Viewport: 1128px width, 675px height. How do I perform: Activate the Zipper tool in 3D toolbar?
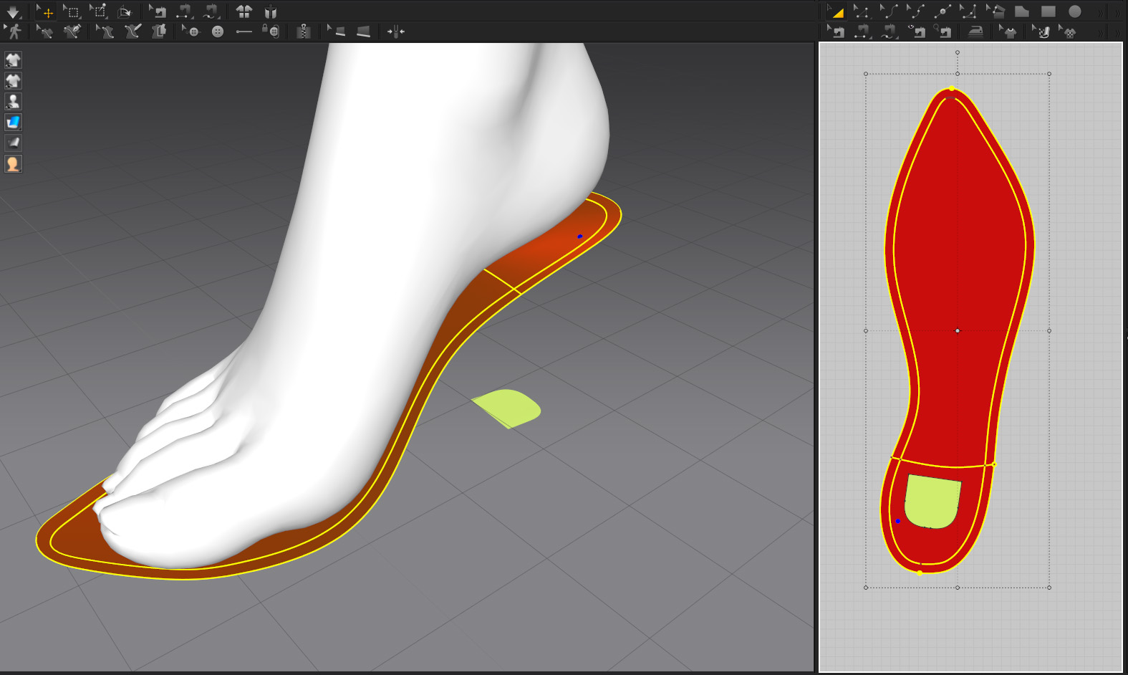pyautogui.click(x=304, y=32)
